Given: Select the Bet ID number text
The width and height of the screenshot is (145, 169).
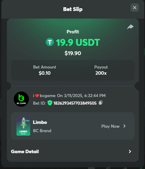Looking at the screenshot, I should tap(75, 103).
